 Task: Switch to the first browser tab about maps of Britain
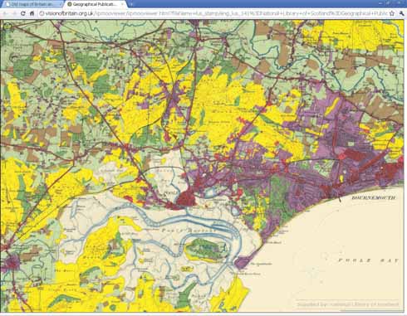click(x=32, y=4)
